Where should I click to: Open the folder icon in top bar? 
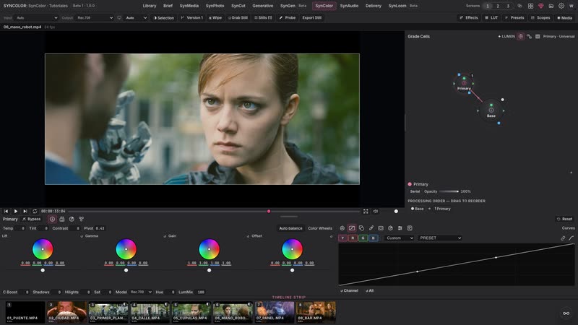(x=551, y=6)
